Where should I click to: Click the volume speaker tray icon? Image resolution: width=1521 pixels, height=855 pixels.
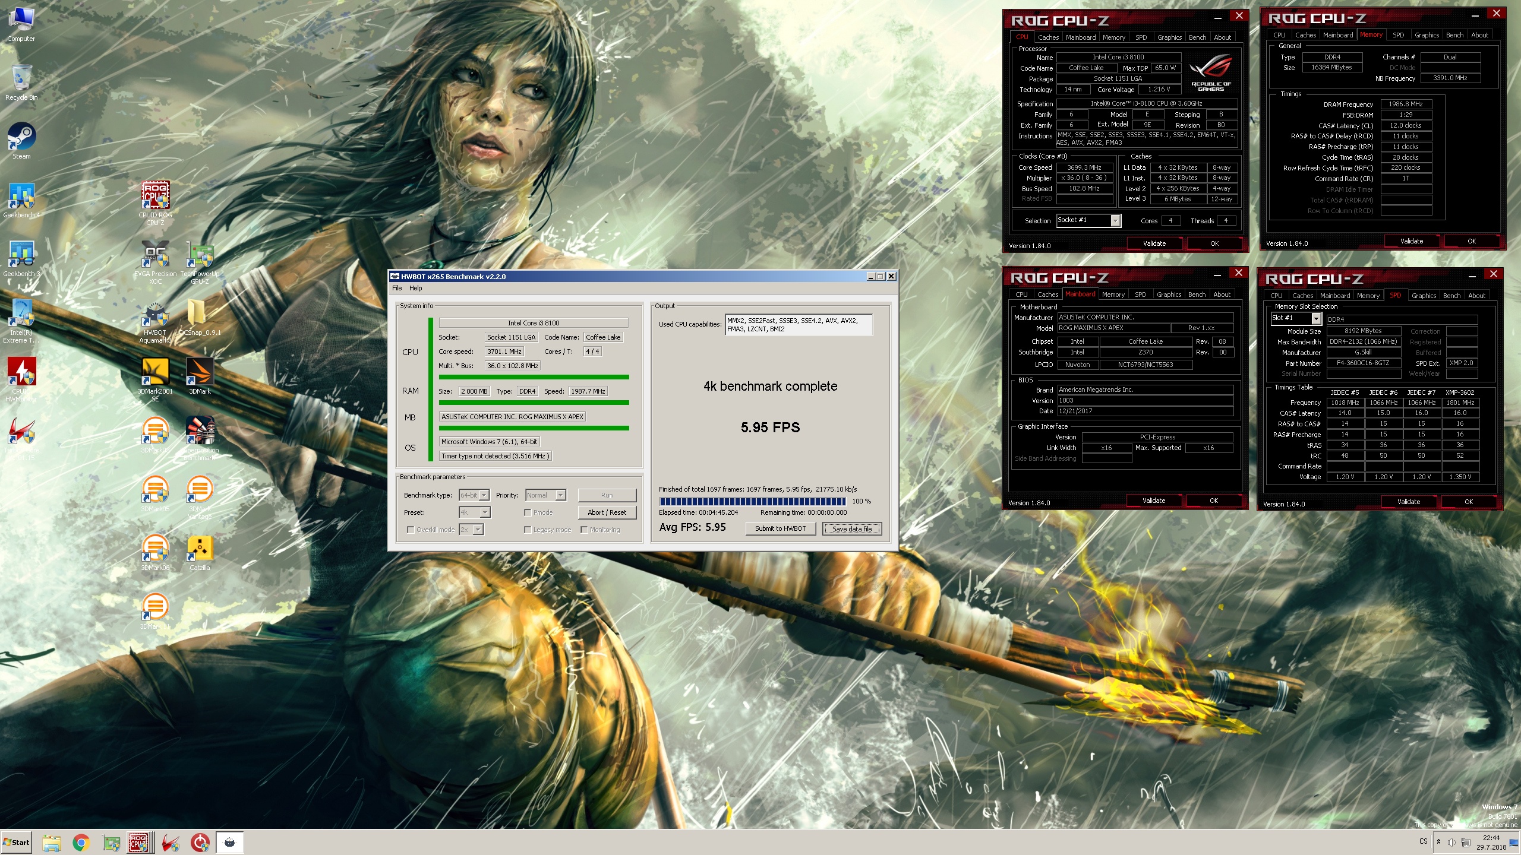tap(1451, 843)
